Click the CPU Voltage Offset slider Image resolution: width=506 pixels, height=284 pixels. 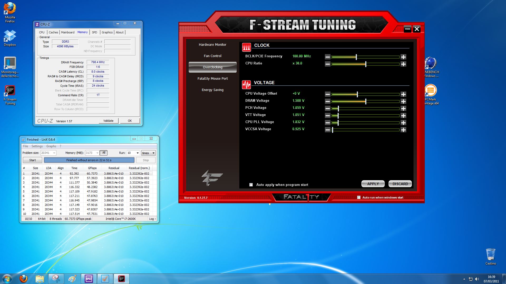357,94
